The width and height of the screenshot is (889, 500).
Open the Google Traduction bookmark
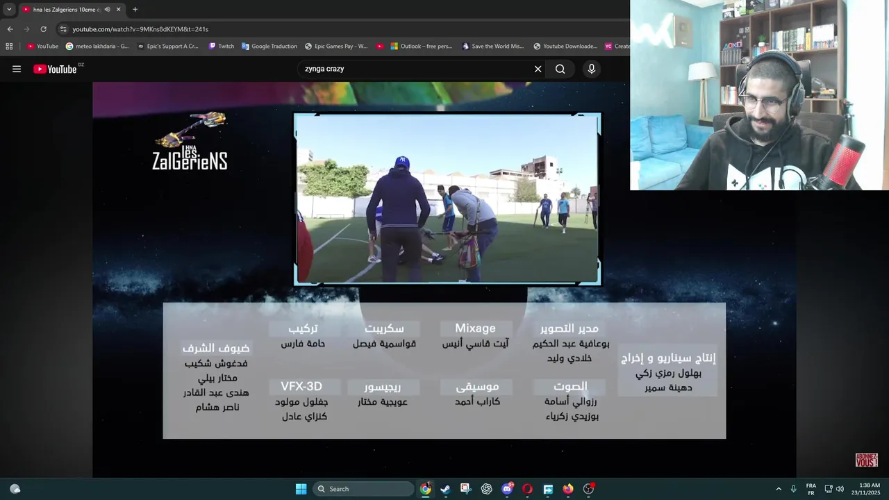(x=269, y=47)
